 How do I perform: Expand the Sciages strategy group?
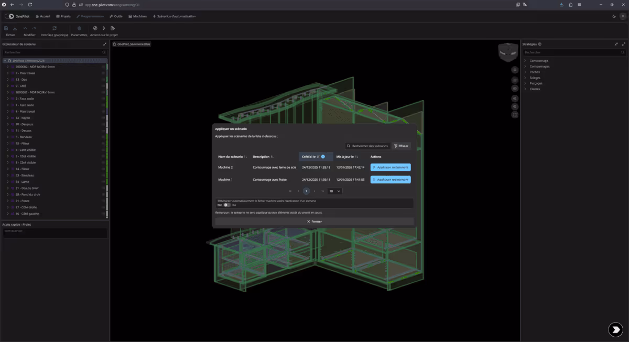525,78
